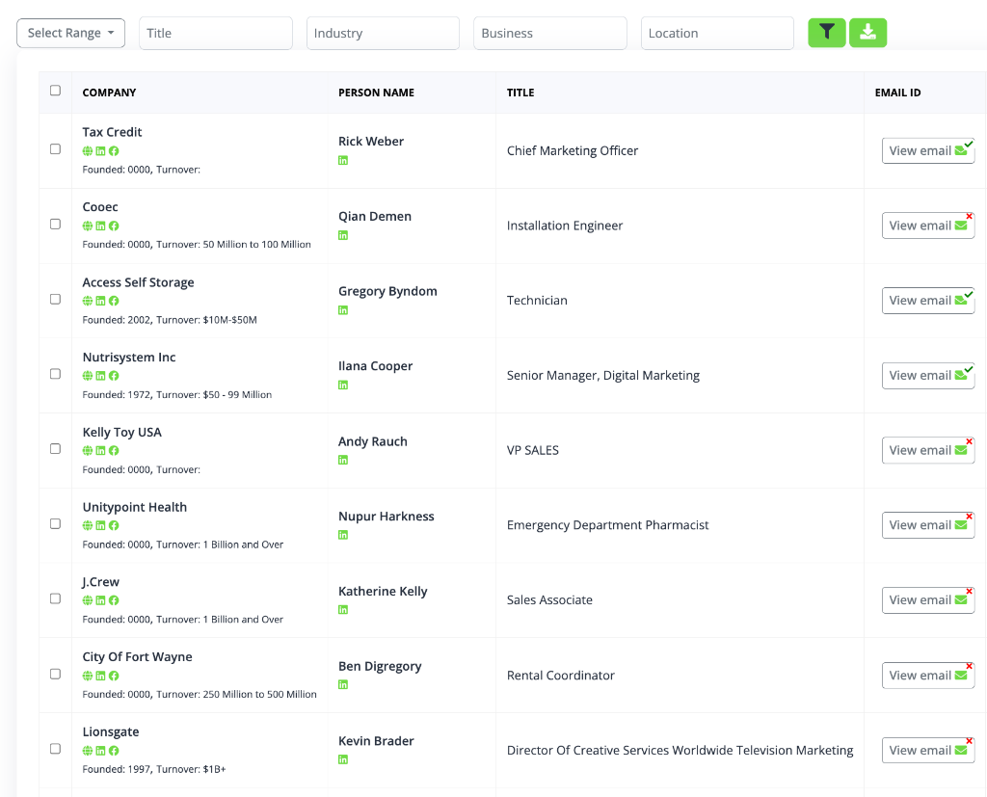
Task: Open Gregory Byndom's LinkedIn profile icon
Action: (x=343, y=310)
